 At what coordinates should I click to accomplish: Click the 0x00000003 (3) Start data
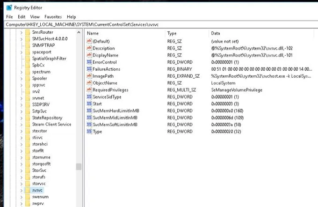(x=225, y=104)
